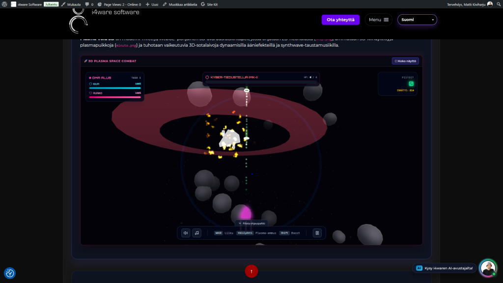Click the i4ware circular logo
The image size is (503, 283).
pyautogui.click(x=78, y=21)
